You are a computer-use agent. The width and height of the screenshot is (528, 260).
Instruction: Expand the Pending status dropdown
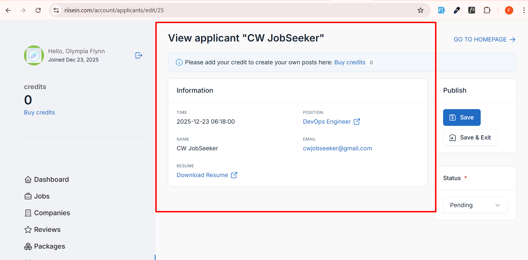pyautogui.click(x=475, y=205)
